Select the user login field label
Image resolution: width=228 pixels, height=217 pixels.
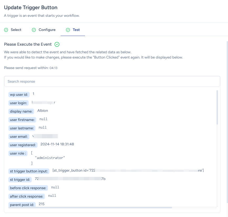[x=18, y=103]
